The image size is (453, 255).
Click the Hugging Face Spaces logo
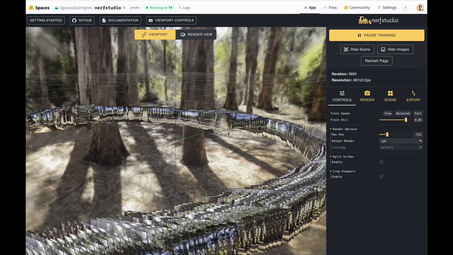tap(39, 8)
